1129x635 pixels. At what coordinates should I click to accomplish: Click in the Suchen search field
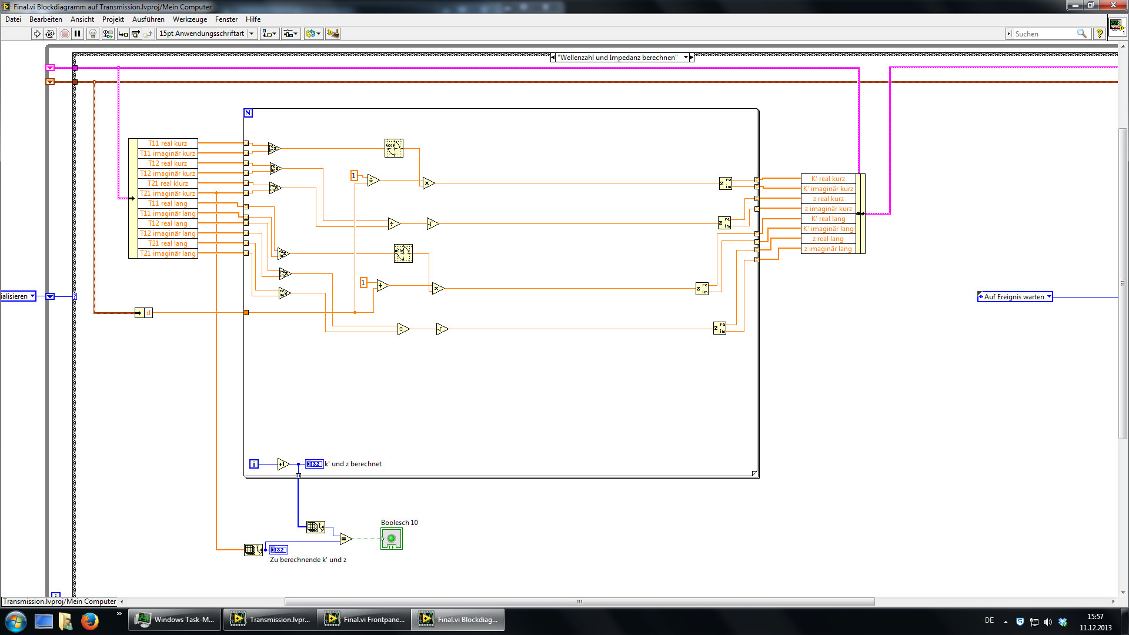1044,34
